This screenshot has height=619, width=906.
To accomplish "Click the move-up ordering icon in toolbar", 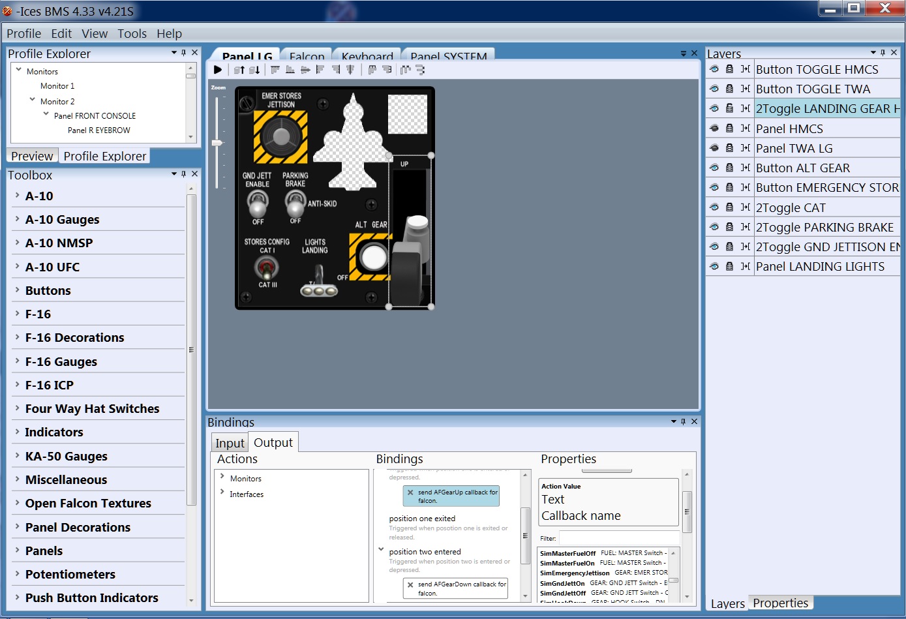I will click(239, 70).
